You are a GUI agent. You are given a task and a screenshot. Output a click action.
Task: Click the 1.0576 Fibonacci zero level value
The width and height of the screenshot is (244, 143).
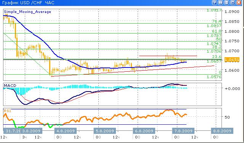(x=214, y=77)
